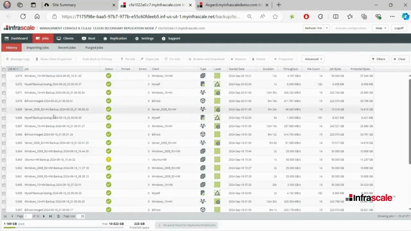Screen dimensions: 411x231
Task: Check the box for job 5,660
Action: pos(4,185)
